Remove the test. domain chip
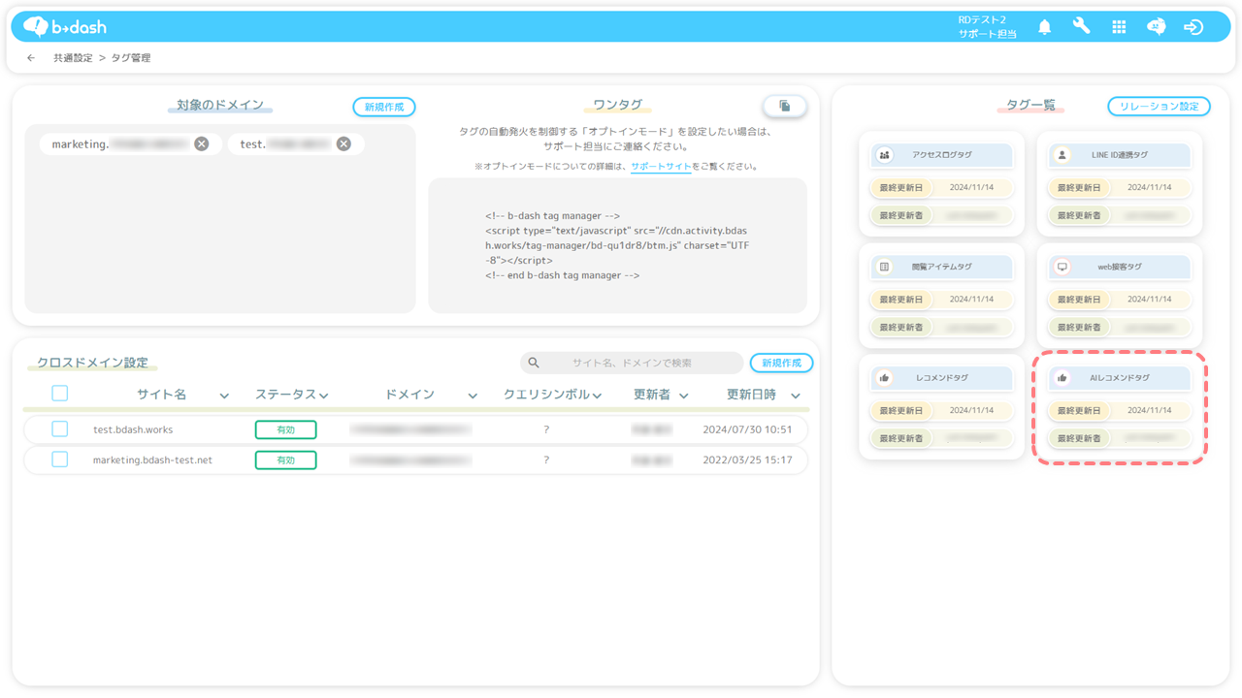Viewport: 1242px width, 698px height. (x=343, y=143)
